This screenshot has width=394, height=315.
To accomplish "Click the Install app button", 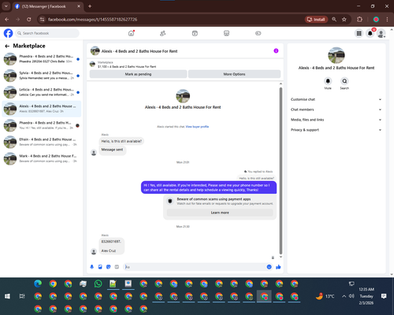I will [316, 19].
